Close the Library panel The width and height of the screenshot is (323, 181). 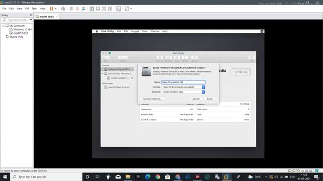point(31,15)
